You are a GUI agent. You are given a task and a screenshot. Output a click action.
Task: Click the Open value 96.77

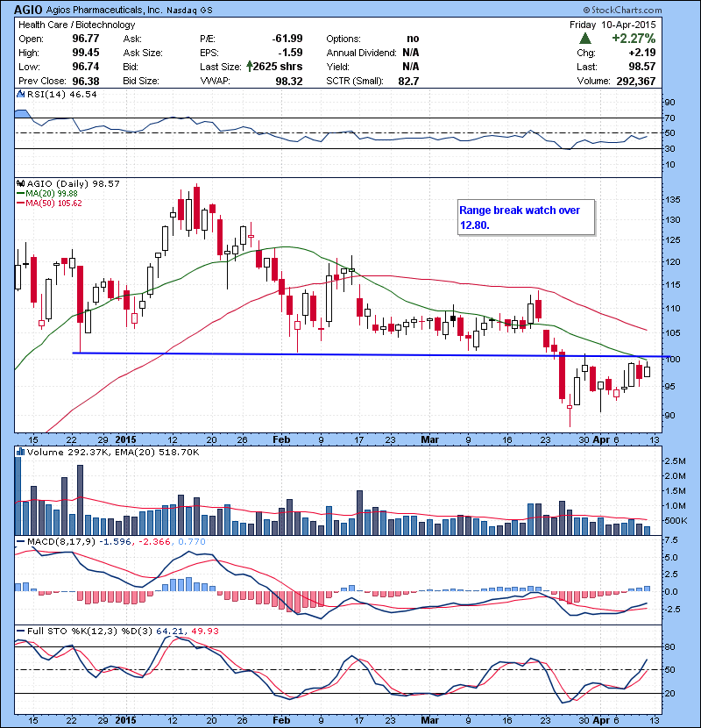click(x=86, y=39)
